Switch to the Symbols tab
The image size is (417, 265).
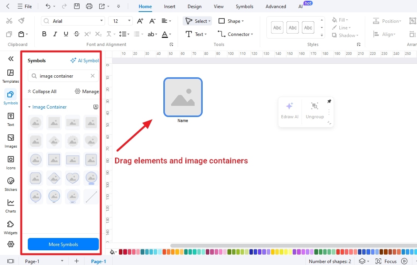pyautogui.click(x=244, y=6)
